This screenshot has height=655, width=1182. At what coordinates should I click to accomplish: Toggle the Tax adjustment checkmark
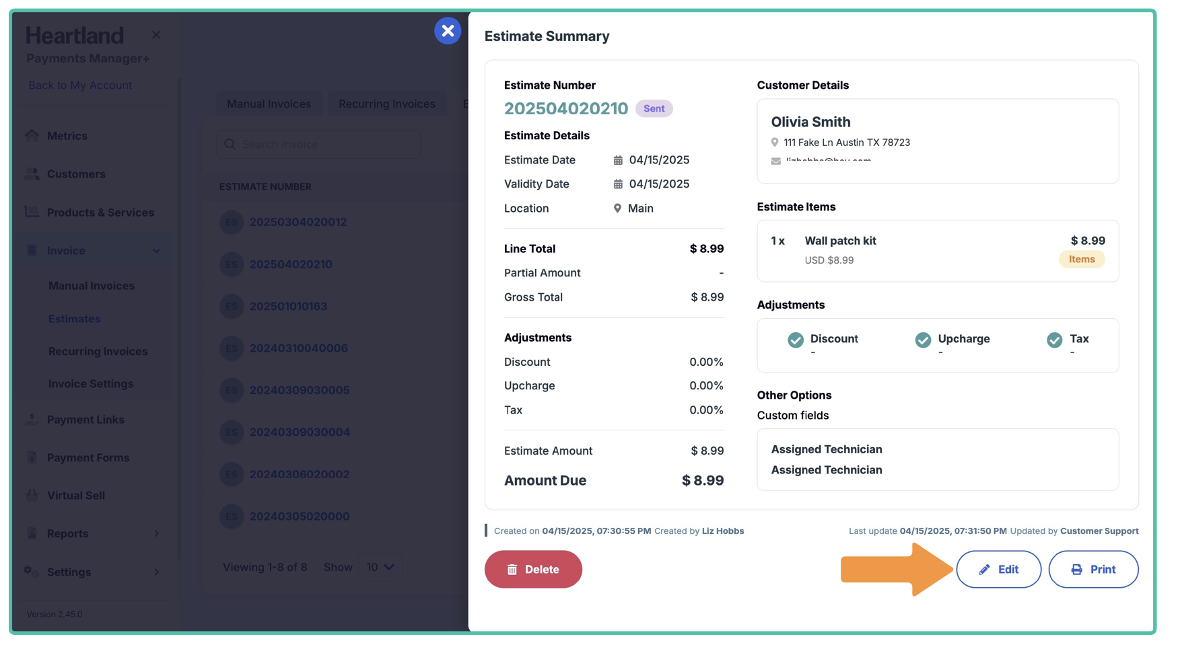[1054, 340]
